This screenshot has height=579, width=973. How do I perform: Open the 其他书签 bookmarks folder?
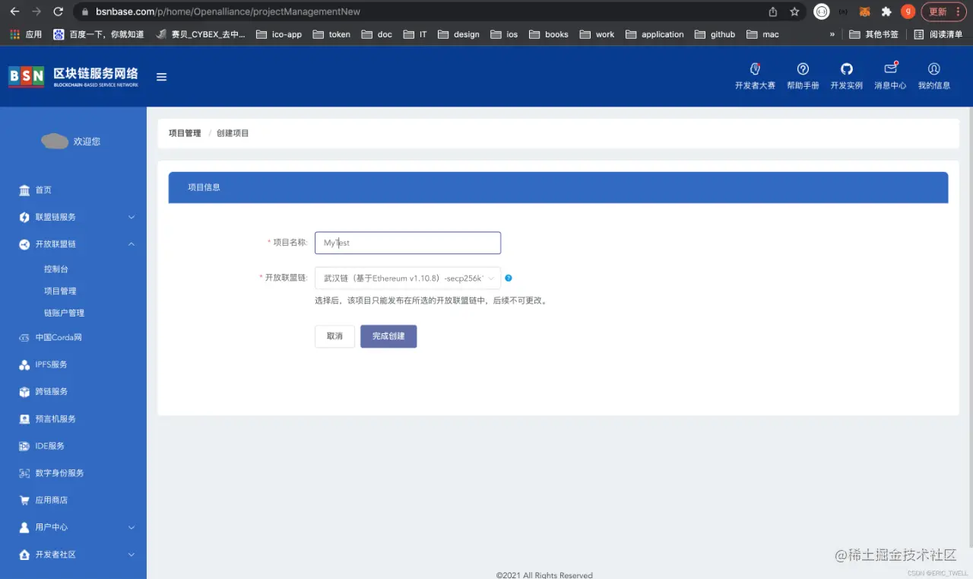[873, 34]
